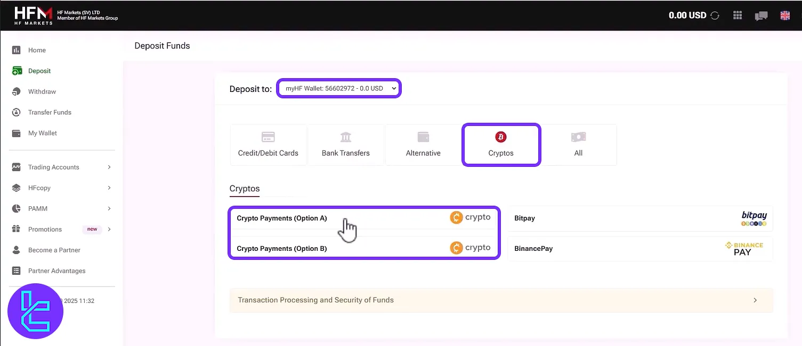Viewport: 802px width, 346px height.
Task: Click the My Wallet sidebar icon
Action: tap(17, 133)
